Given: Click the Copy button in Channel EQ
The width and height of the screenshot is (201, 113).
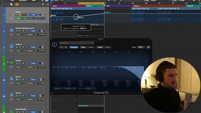Looking at the screenshot, I should coord(83,47).
